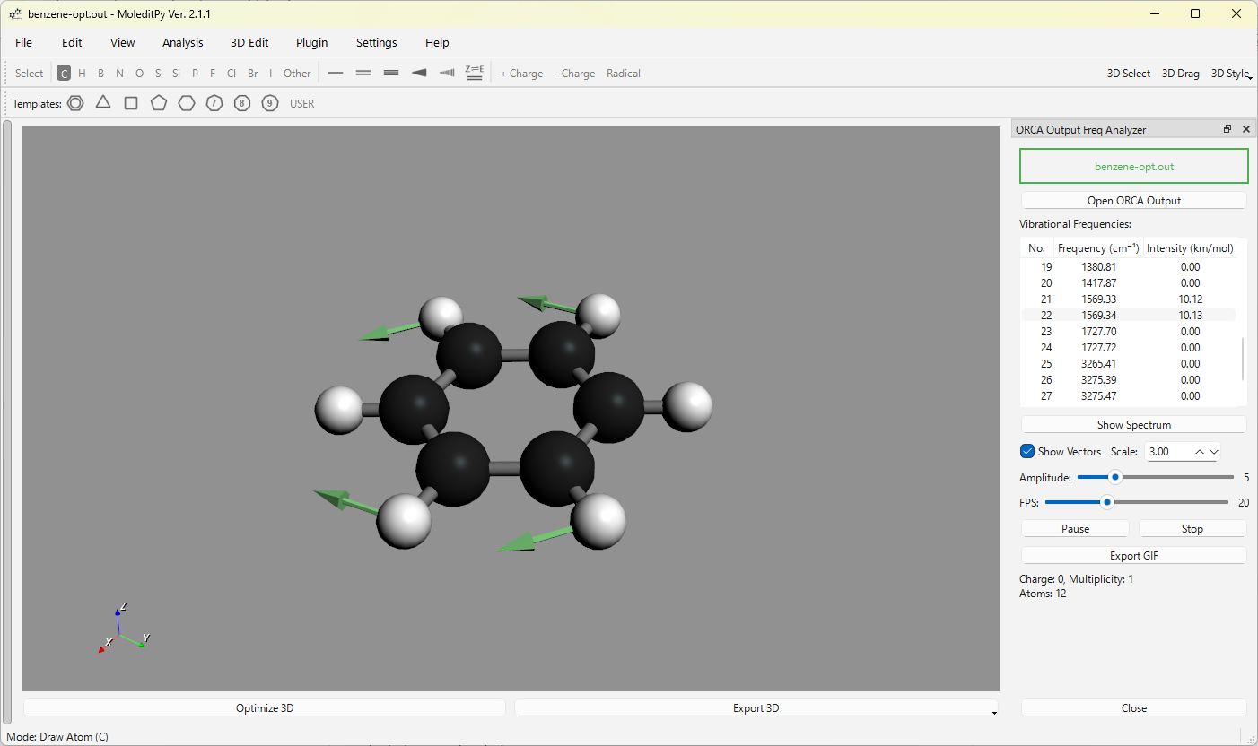
Task: Insert the 7-membered ring template
Action: coord(214,103)
